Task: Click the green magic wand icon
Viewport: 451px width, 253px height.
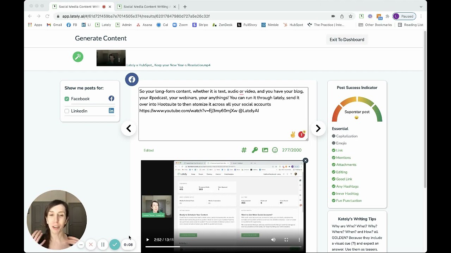Action: [x=78, y=57]
